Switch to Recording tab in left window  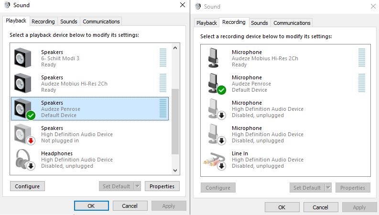pos(43,21)
